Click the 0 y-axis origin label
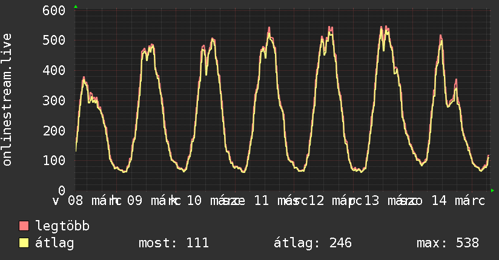The width and height of the screenshot is (499, 260). pyautogui.click(x=61, y=190)
